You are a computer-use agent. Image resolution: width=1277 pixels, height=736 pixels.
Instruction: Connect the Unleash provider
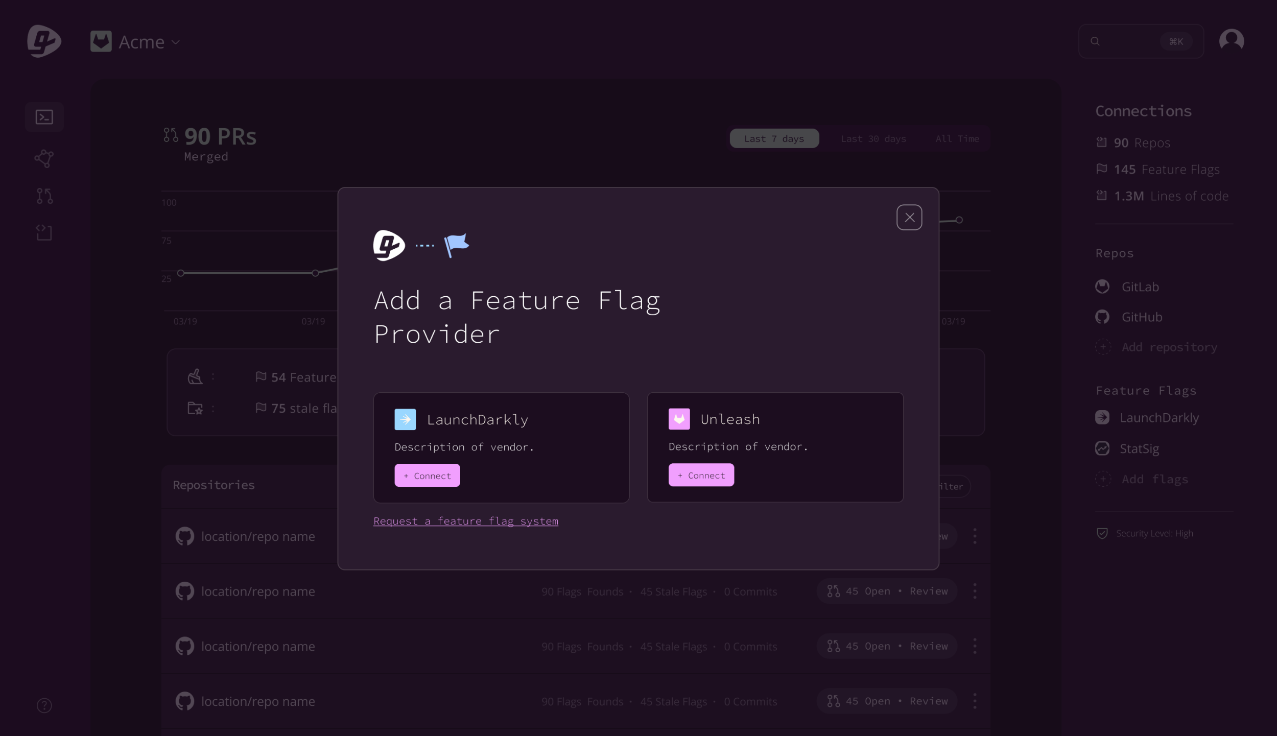pos(701,475)
